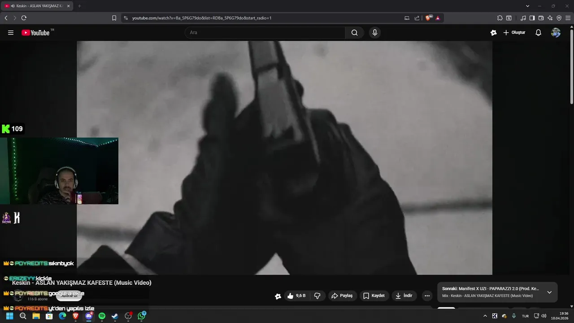
Task: Open browser extensions puzzle icon
Action: [x=500, y=18]
